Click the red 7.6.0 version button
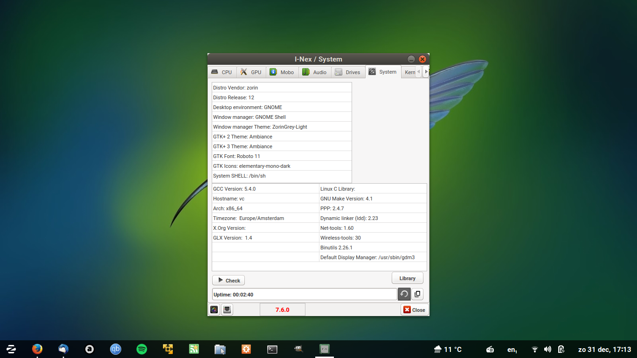The image size is (637, 358). 283,310
